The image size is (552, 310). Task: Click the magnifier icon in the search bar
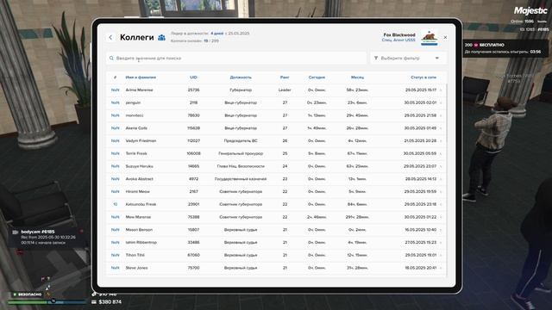click(111, 58)
